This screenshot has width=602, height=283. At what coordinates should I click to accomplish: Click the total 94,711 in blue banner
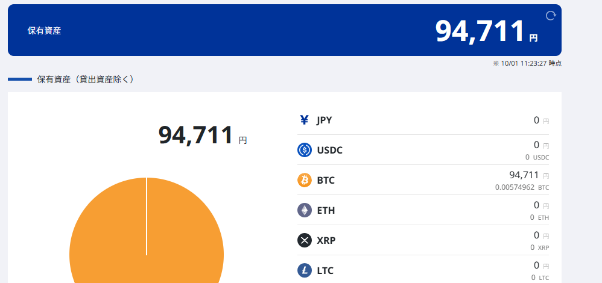click(480, 31)
